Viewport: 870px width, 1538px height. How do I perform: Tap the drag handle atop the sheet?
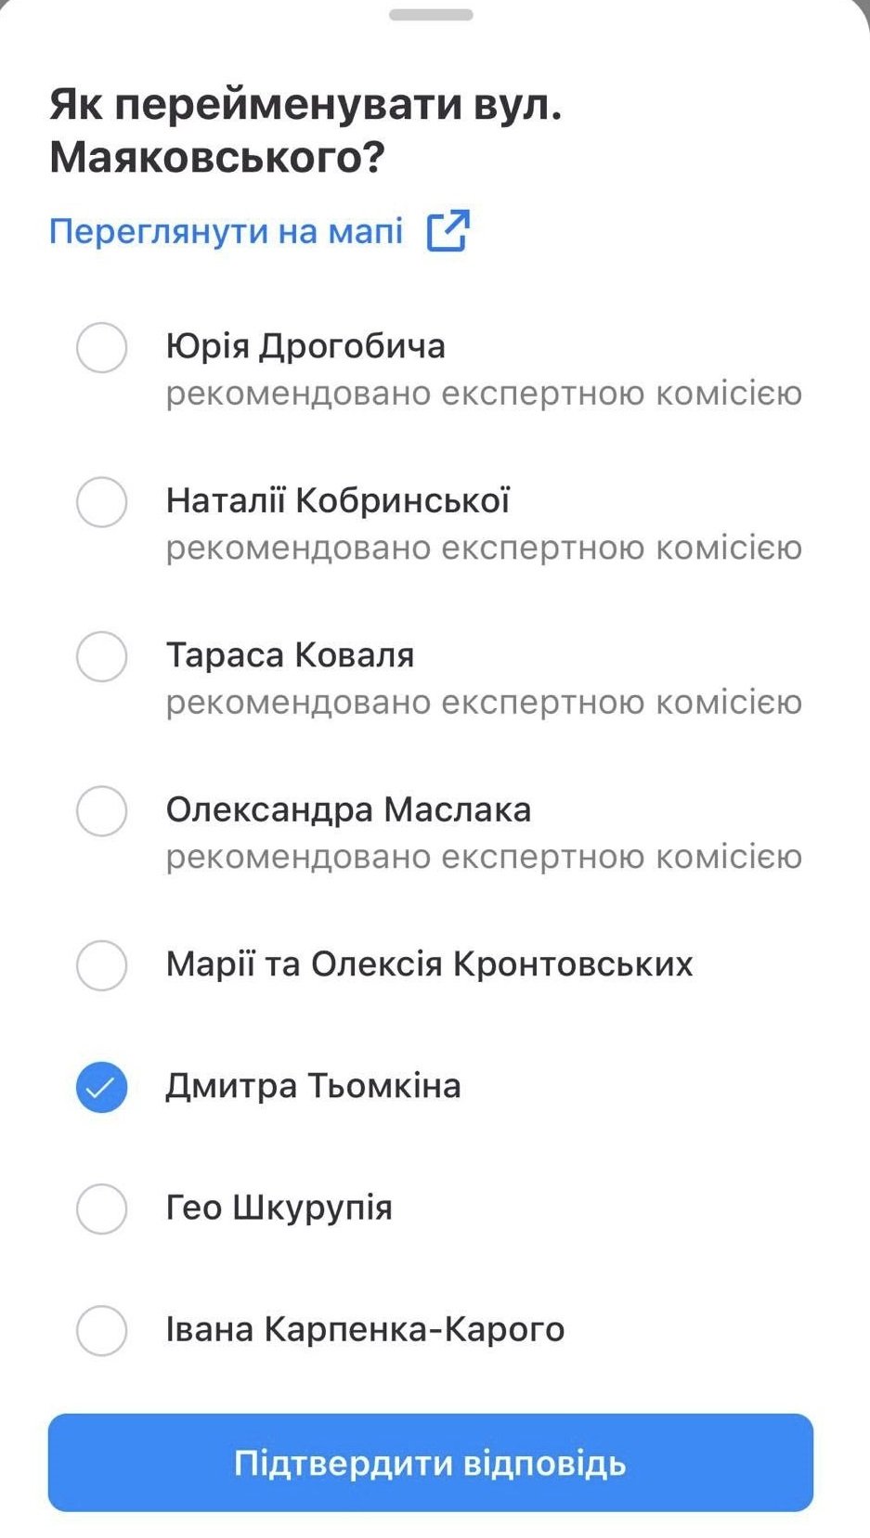click(431, 15)
